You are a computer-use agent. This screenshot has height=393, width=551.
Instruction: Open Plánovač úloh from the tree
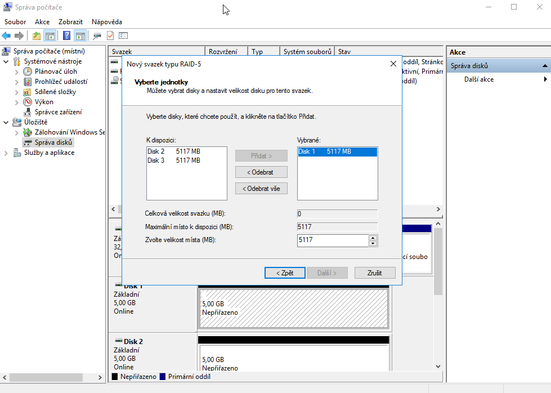tap(56, 72)
